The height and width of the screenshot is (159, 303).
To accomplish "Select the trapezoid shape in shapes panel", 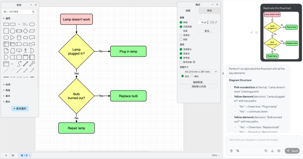I will pos(26,44).
